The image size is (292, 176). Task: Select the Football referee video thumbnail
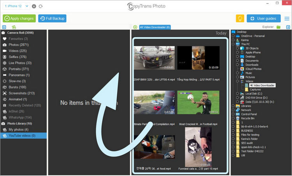(x=198, y=103)
